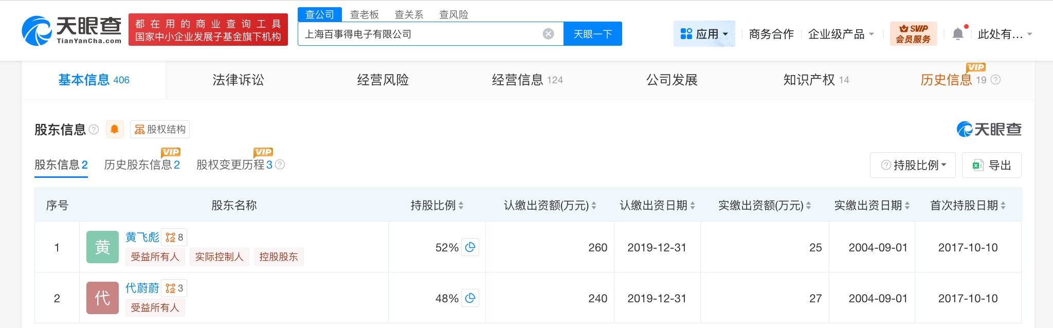Screen dimensions: 1053x328
Task: Expand the 应用 apps dropdown
Action: pos(704,34)
